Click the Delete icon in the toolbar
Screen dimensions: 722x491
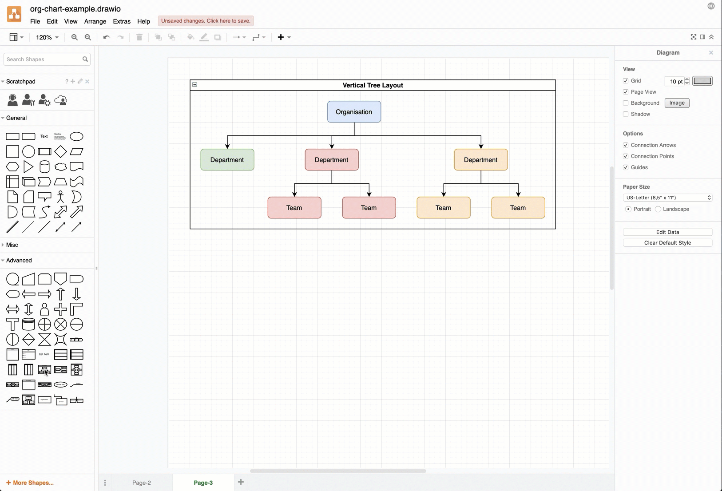(139, 37)
